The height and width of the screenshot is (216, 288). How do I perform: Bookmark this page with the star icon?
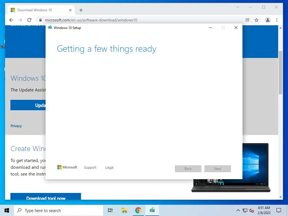click(256, 20)
